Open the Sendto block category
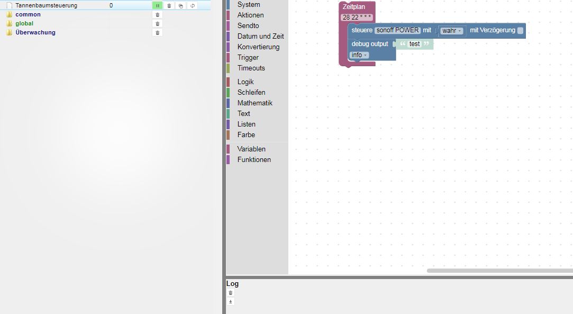 (x=248, y=25)
